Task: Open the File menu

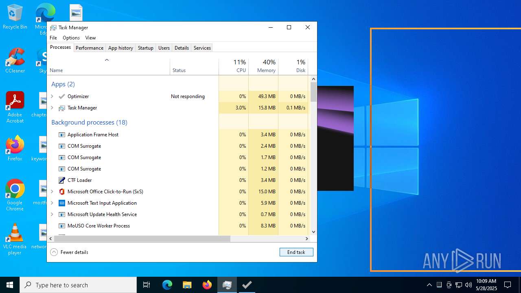Action: pos(53,38)
